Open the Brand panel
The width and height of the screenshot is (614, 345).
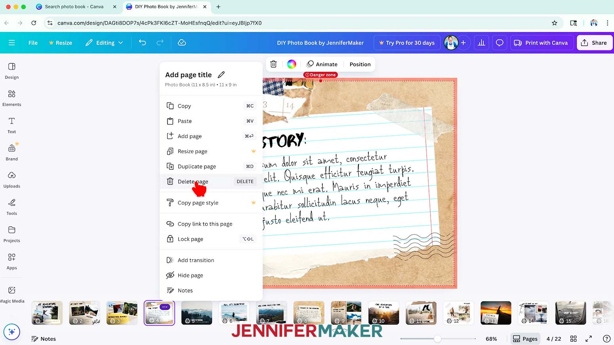tap(11, 152)
